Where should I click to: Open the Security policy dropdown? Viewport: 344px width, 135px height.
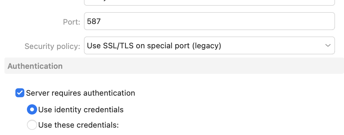pos(209,46)
